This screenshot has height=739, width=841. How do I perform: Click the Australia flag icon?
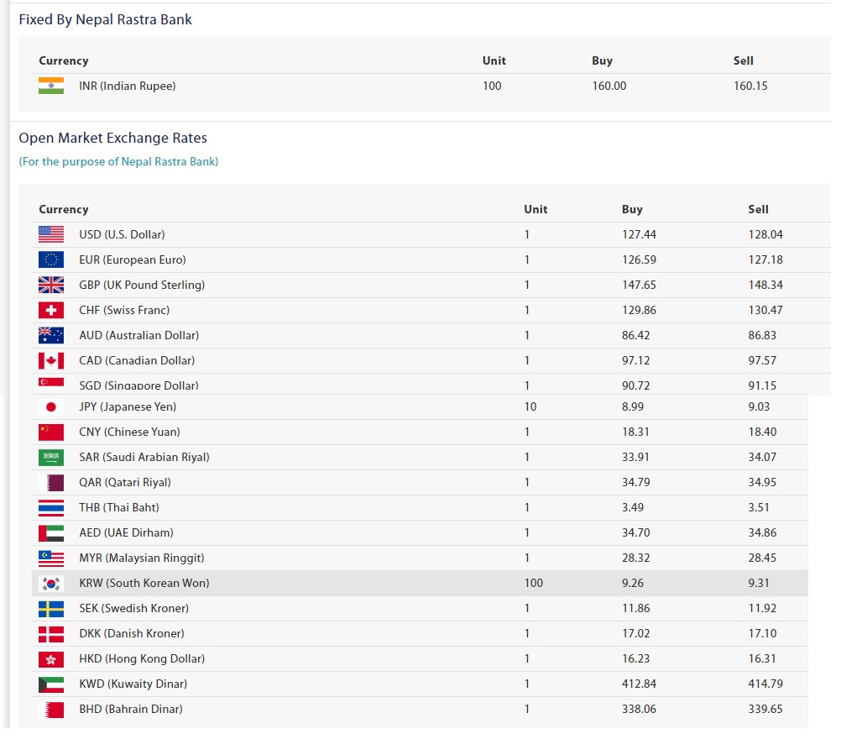pyautogui.click(x=51, y=335)
